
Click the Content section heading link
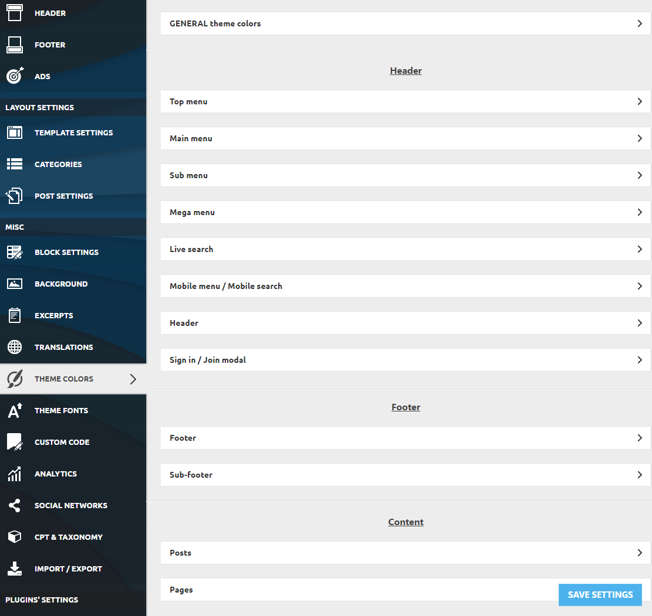tap(406, 522)
